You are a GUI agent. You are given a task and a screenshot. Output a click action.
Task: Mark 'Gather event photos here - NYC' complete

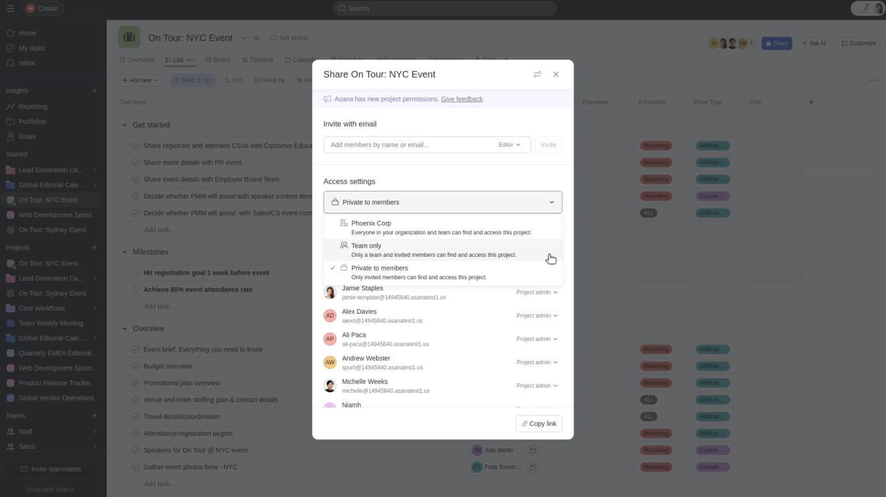click(x=135, y=467)
